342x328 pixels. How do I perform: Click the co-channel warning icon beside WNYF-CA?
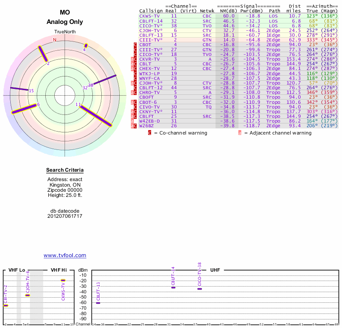[136, 78]
